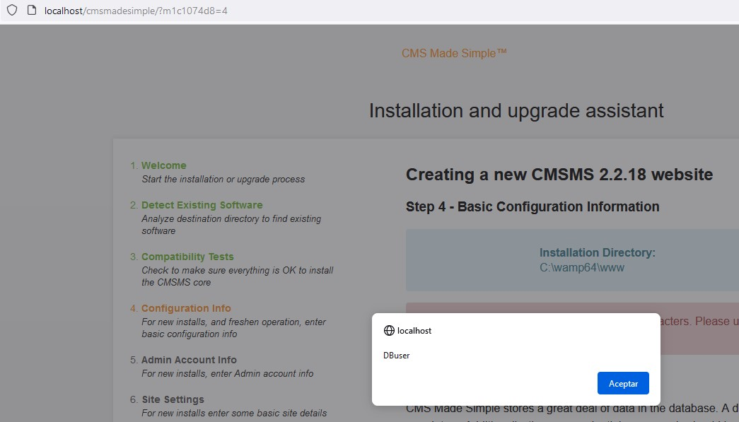This screenshot has width=739, height=422.
Task: Click 'For new installs, enter Admin account info' text
Action: [x=228, y=373]
